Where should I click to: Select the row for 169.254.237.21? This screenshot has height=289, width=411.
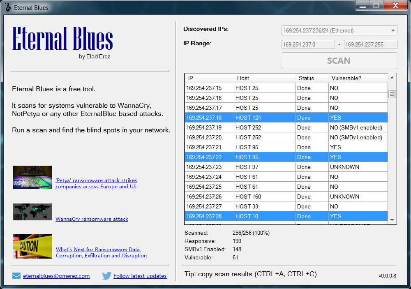point(286,147)
